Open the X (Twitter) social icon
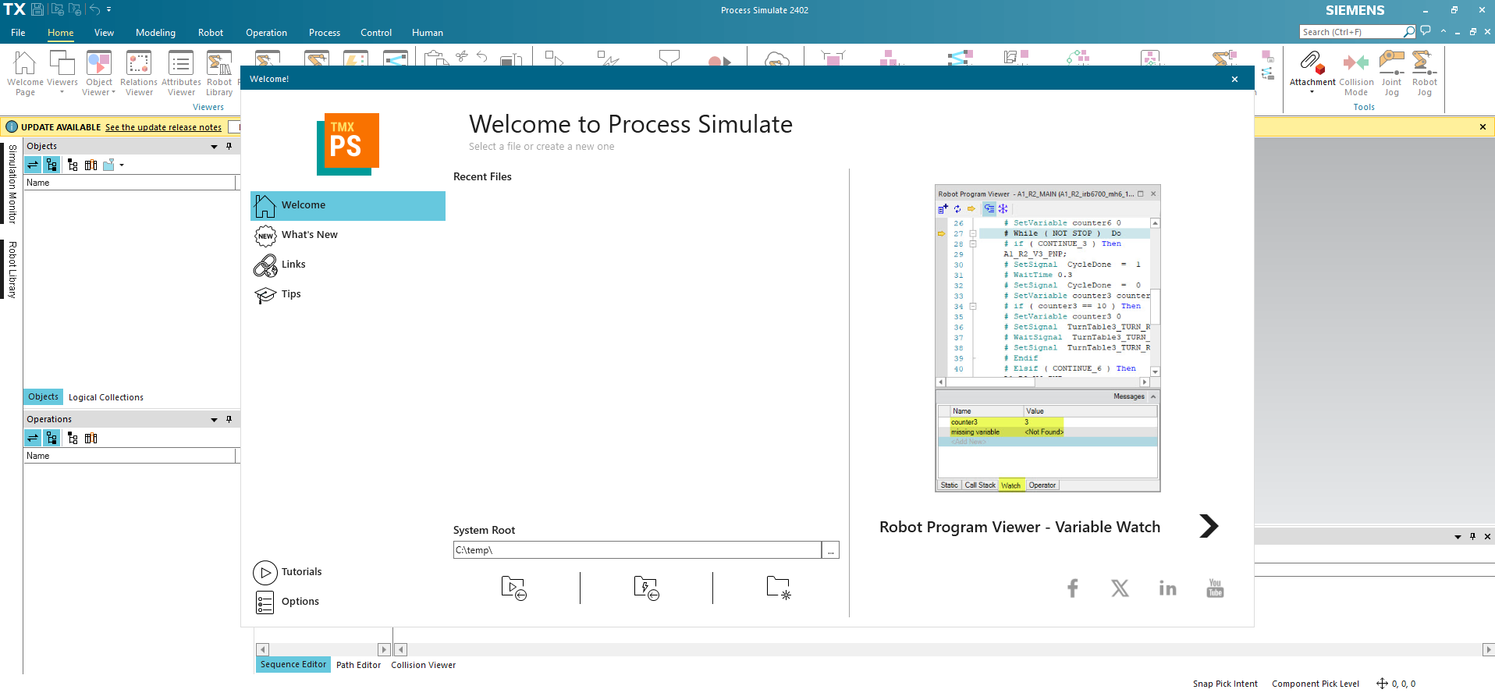This screenshot has height=693, width=1495. click(1120, 588)
